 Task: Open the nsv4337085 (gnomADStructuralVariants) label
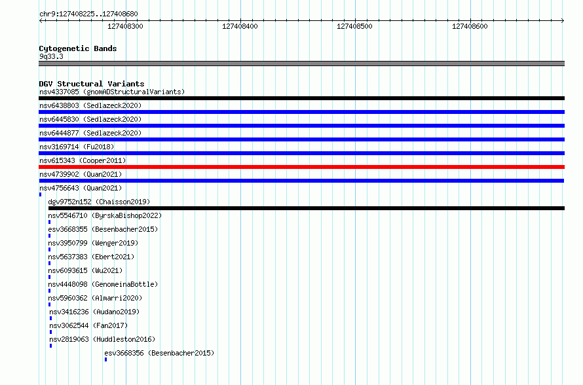[112, 92]
